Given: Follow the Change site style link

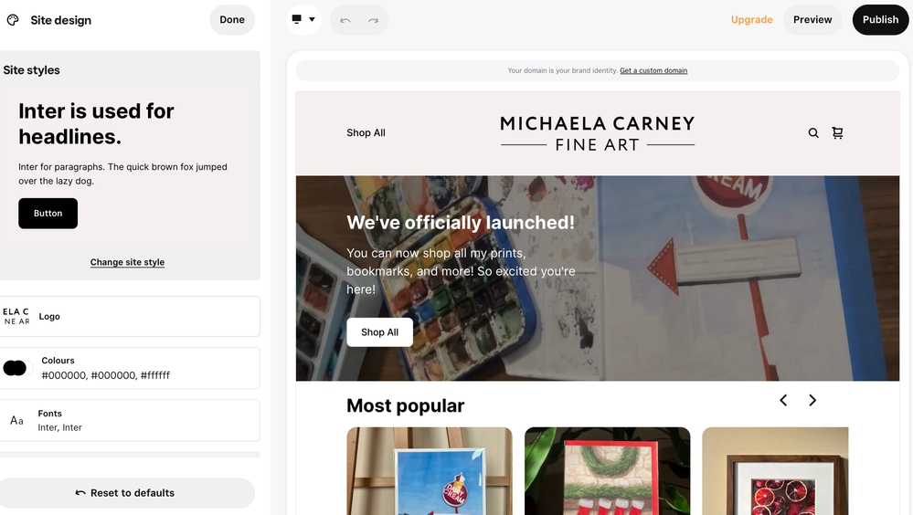Looking at the screenshot, I should (x=127, y=262).
